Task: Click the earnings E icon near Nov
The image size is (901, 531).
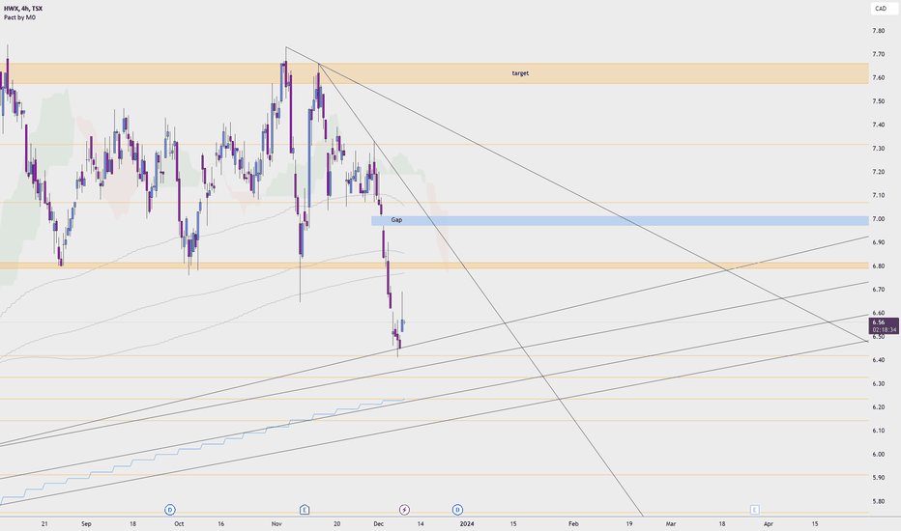Action: 305,510
